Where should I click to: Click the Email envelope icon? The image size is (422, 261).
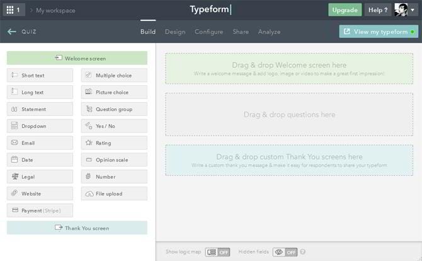14,142
